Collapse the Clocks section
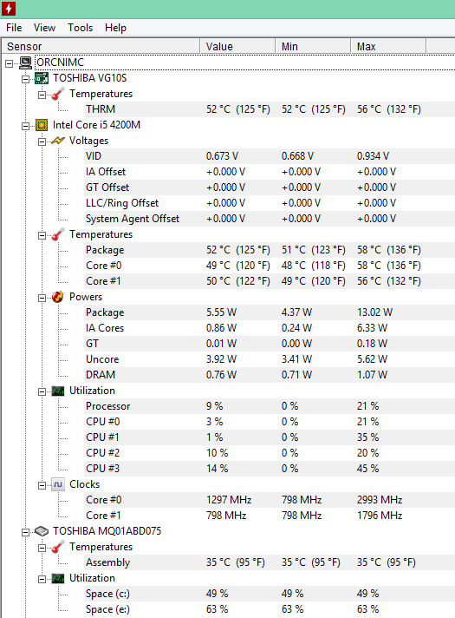Viewport: 455px width, 618px height. coord(42,485)
